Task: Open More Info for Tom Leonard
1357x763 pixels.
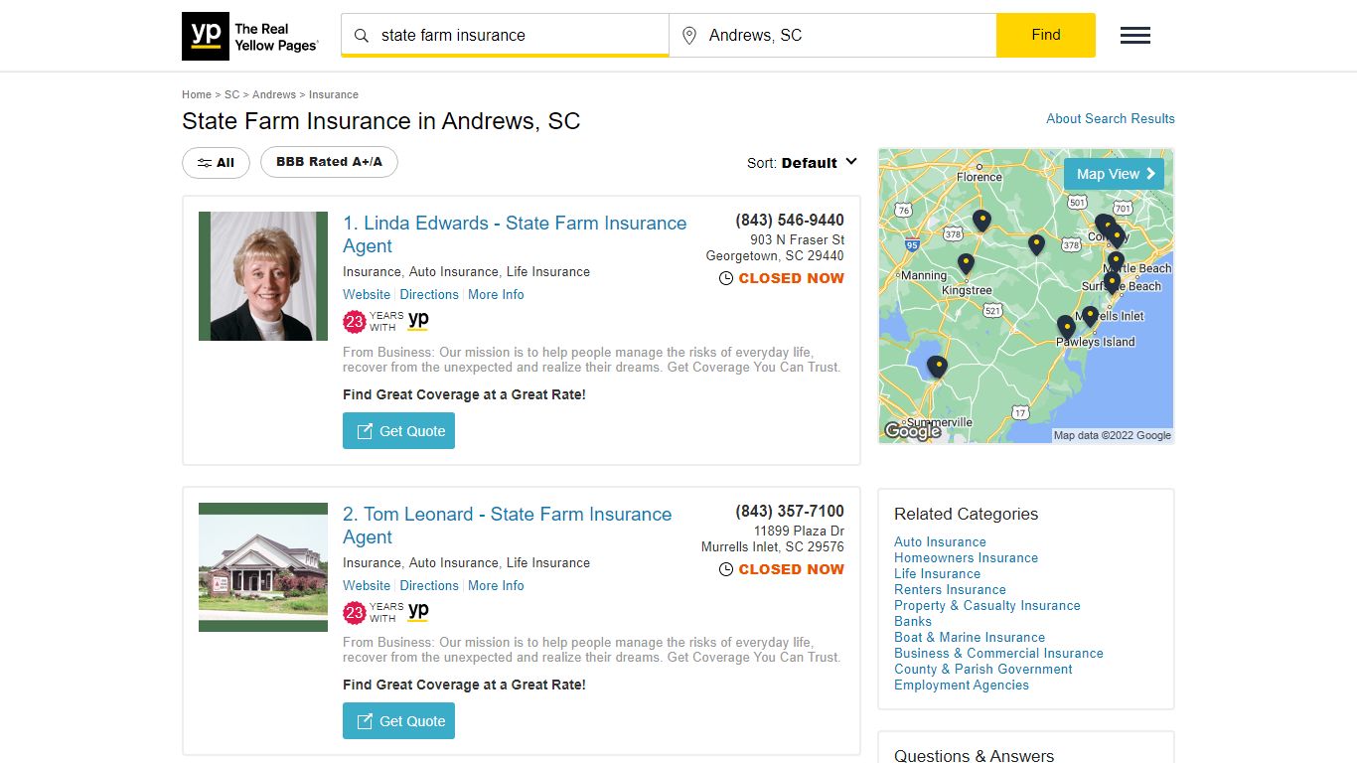Action: (496, 585)
